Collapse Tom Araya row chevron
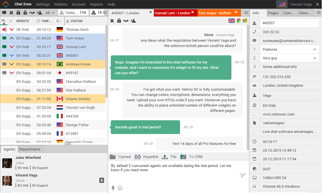 [x=11, y=38]
